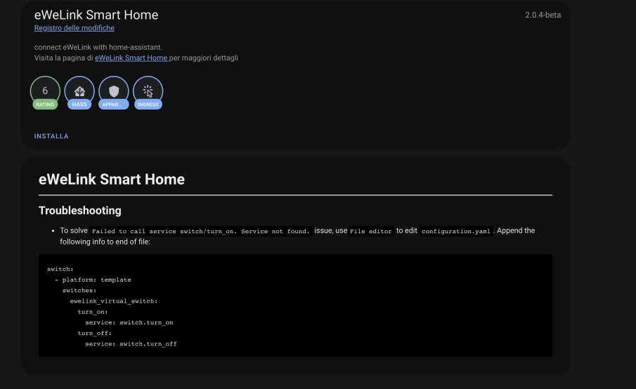Click the 'turn_on:' code line
The height and width of the screenshot is (389, 636).
point(93,312)
